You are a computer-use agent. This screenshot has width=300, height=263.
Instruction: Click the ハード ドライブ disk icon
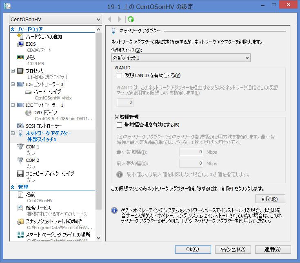[x=28, y=92]
